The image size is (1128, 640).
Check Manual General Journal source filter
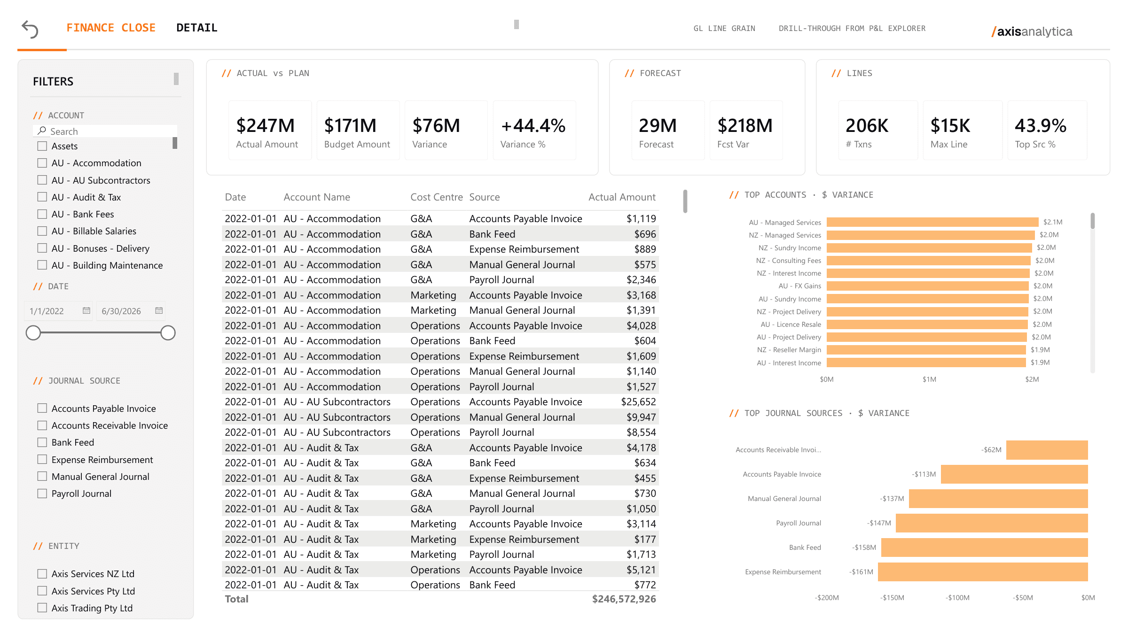[42, 476]
